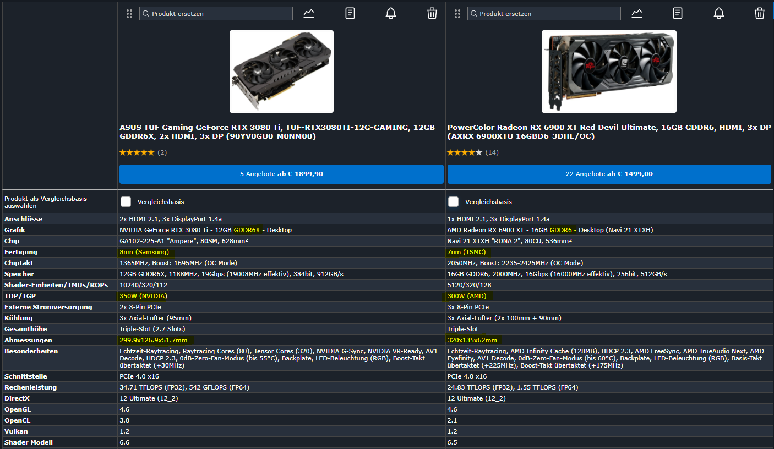Tick Vergleichsbasis checkbox for ASUS TUF card

pyautogui.click(x=126, y=202)
